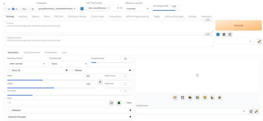This screenshot has height=121, width=263.
Task: Refresh the checkpoint list with the blue icon
Action: (x=82, y=9)
